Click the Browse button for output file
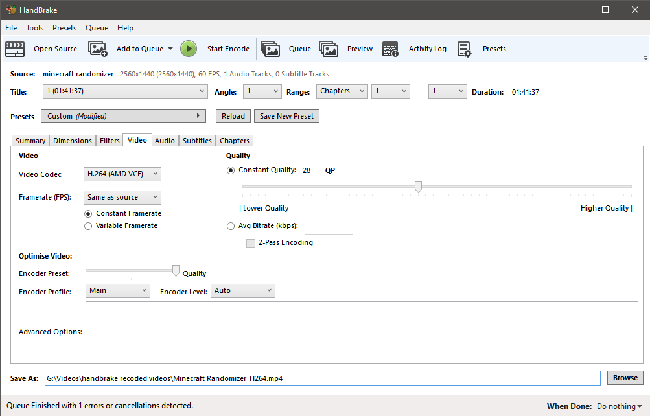 click(624, 377)
